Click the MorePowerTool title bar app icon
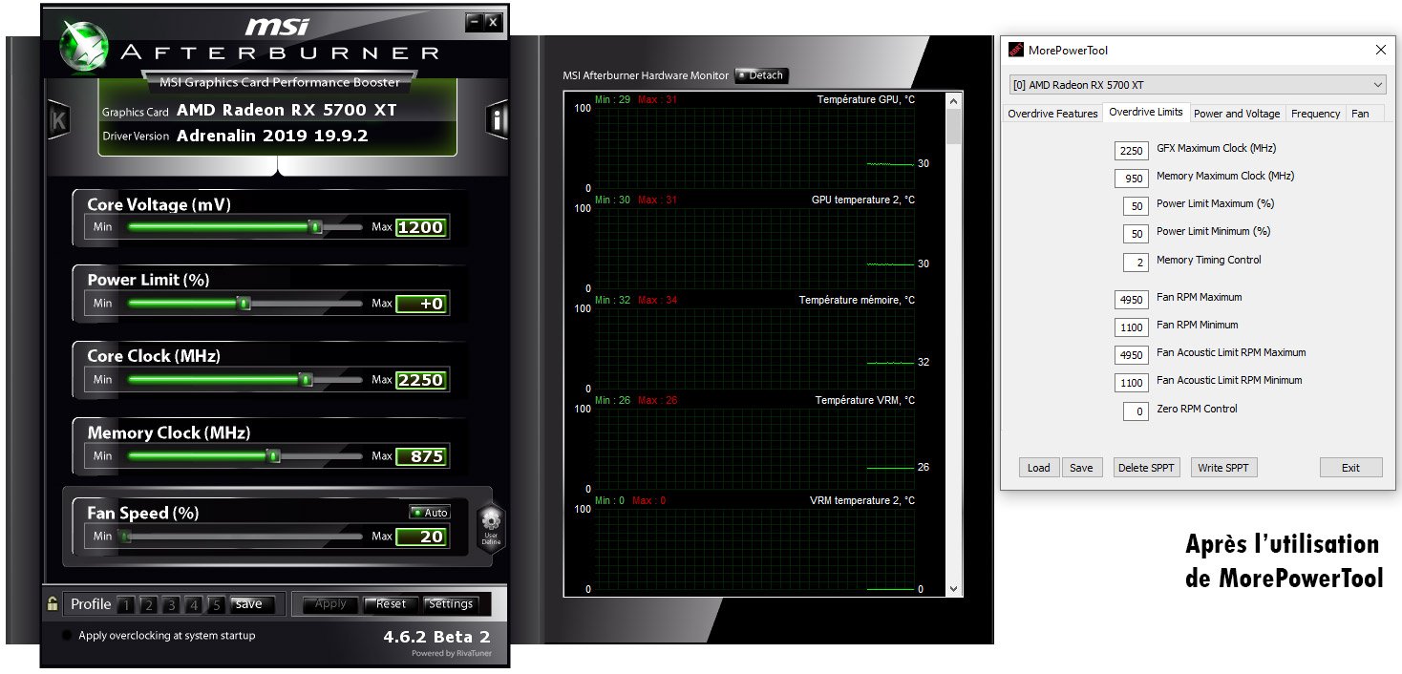 (1017, 51)
